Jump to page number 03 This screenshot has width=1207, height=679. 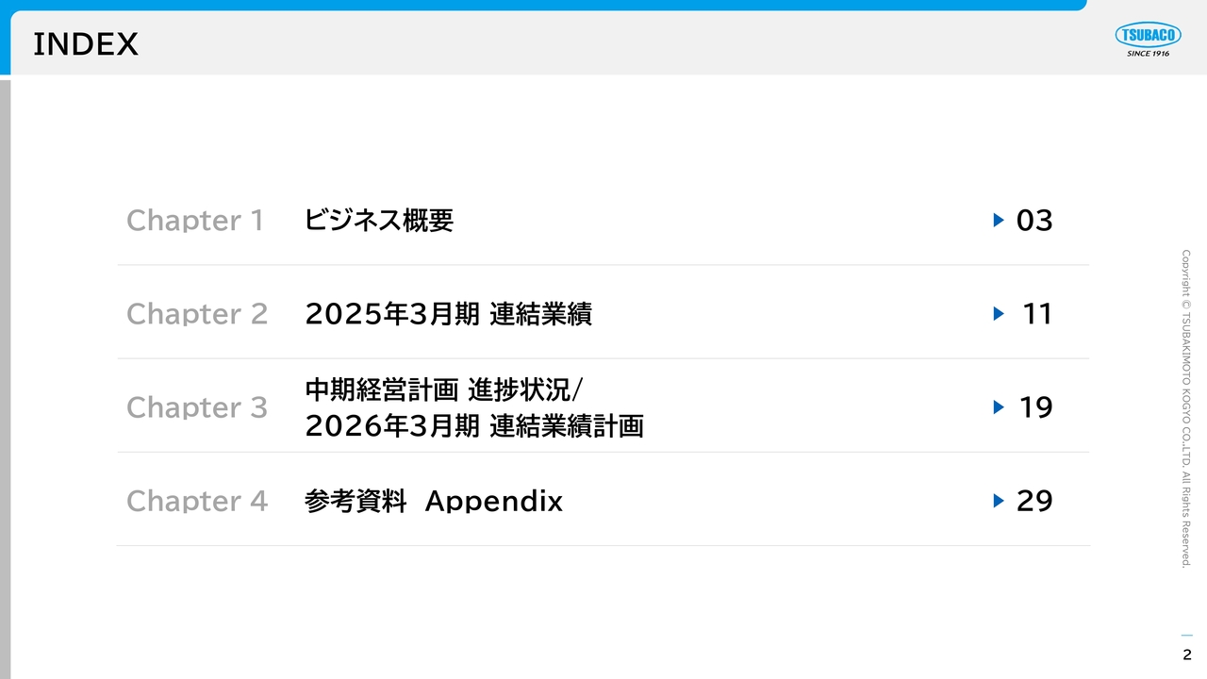1034,221
